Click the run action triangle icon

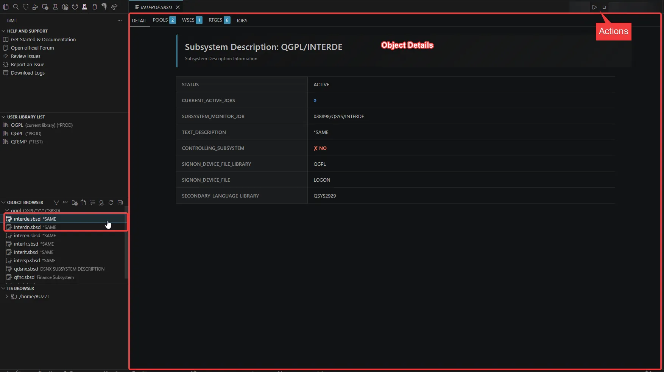coord(594,7)
